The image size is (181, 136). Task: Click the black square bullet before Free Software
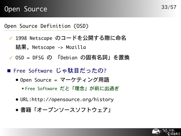pos(8,71)
